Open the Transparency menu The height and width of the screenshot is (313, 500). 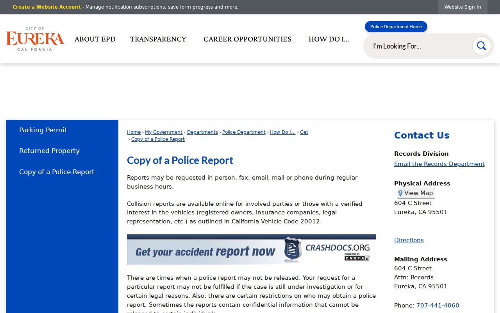[x=158, y=39]
